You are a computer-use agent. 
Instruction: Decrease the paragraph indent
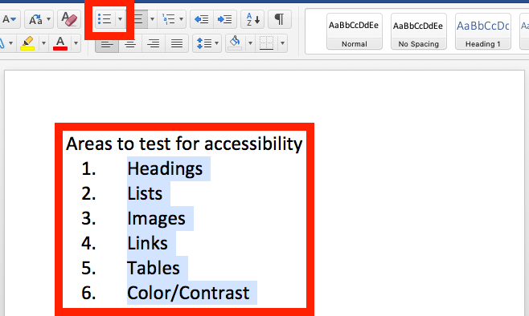202,19
